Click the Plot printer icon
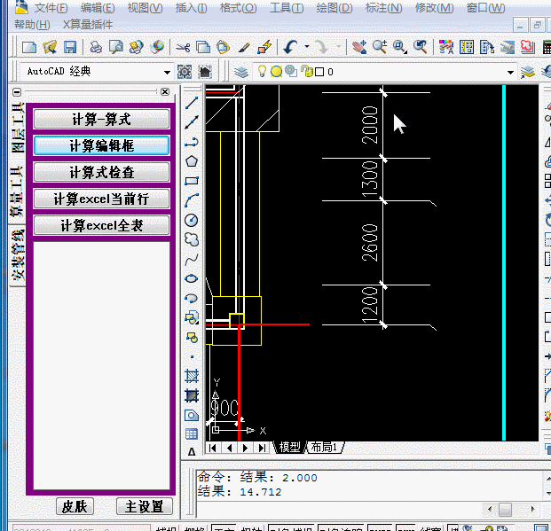 coord(96,47)
